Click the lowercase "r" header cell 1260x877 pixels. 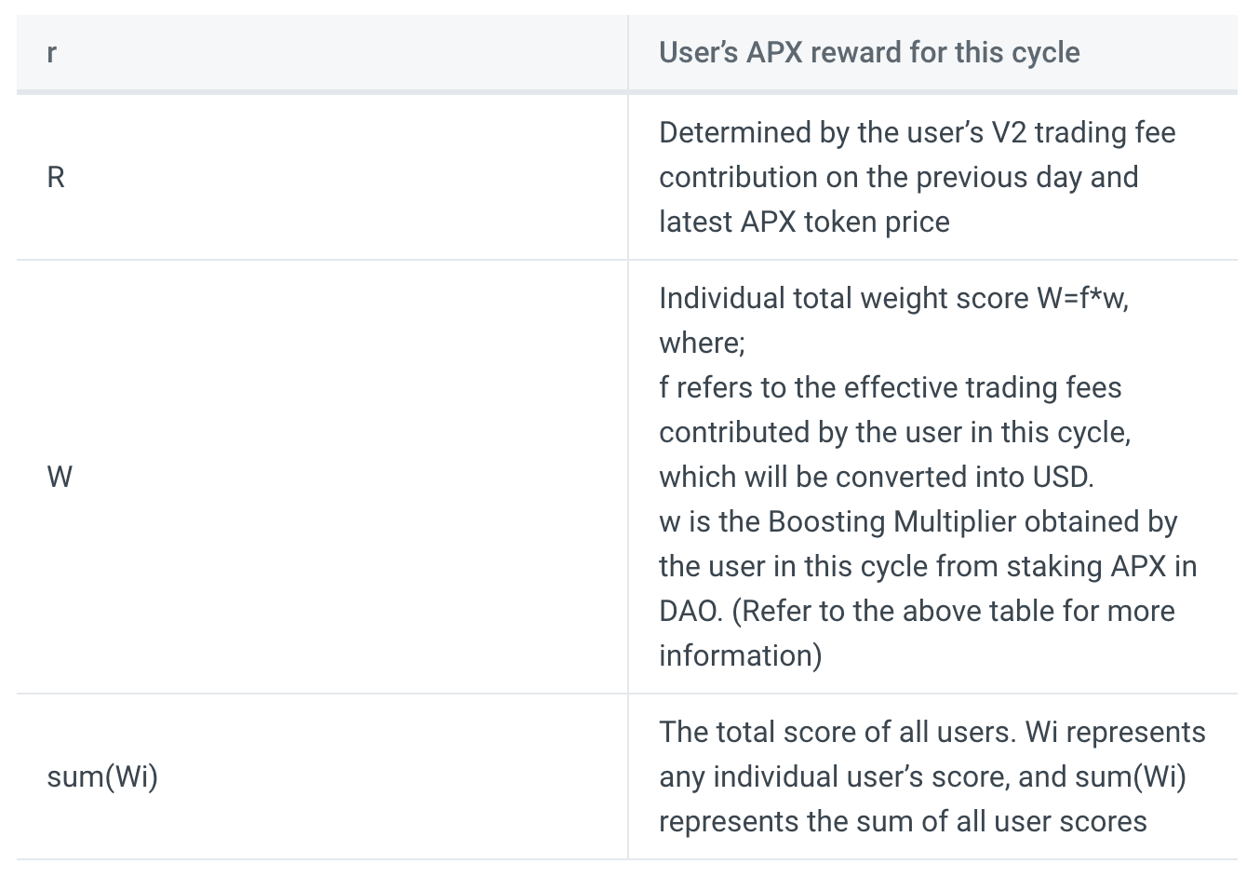(x=52, y=53)
